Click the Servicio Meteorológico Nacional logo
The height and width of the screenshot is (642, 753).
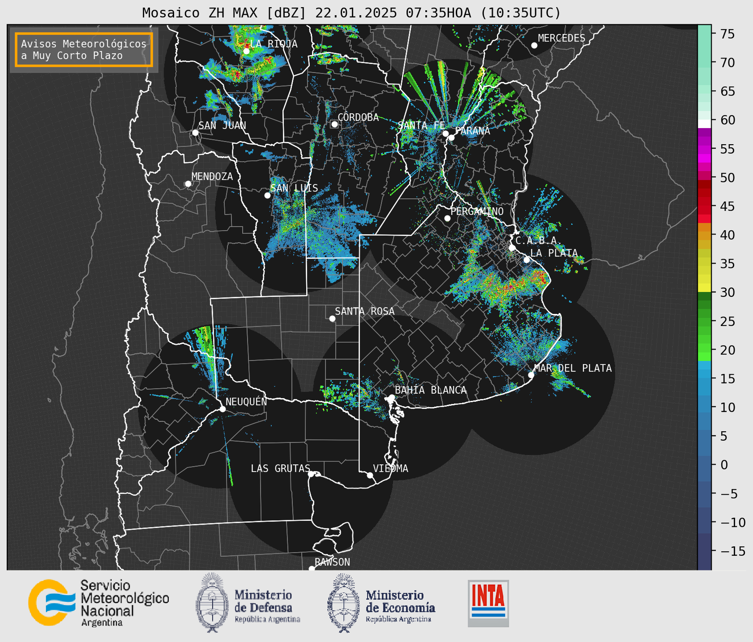[x=52, y=602]
